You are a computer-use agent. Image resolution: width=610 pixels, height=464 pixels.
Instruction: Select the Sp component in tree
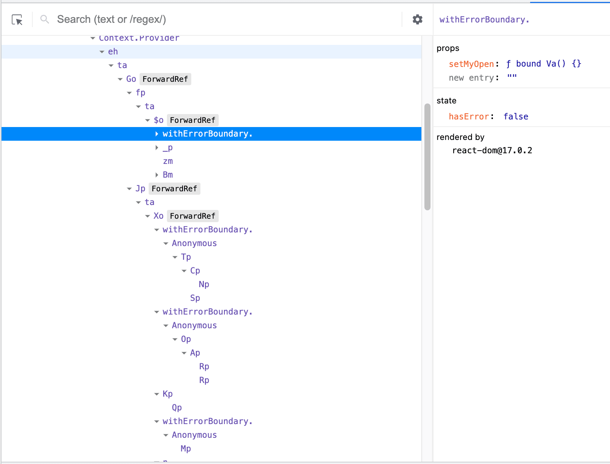195,298
